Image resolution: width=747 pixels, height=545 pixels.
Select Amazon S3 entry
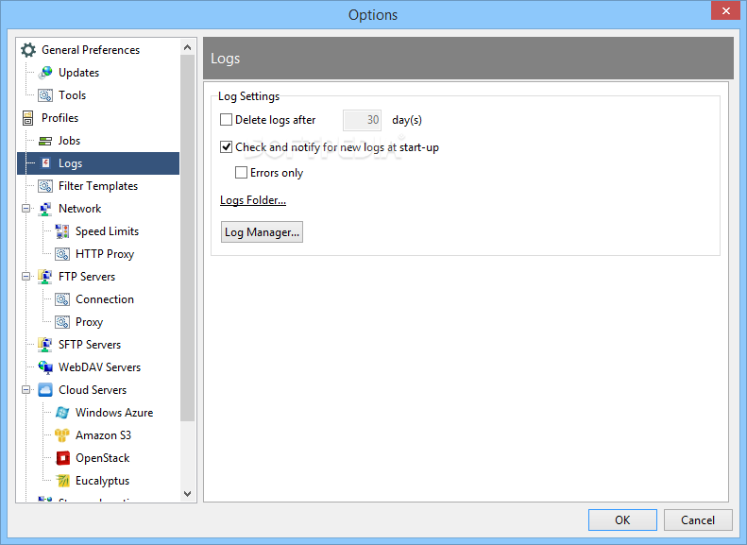click(103, 435)
